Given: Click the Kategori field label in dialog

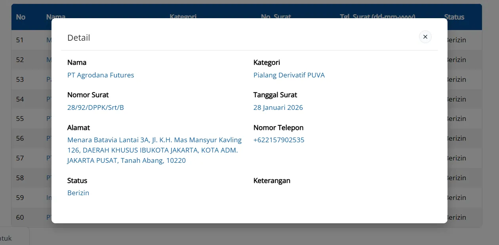Looking at the screenshot, I should pyautogui.click(x=267, y=62).
